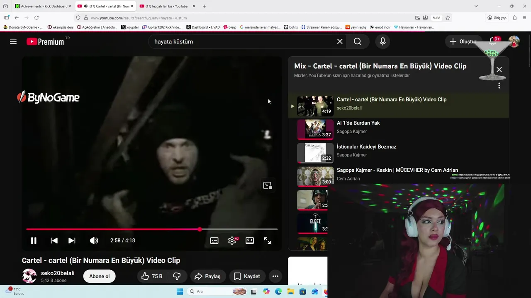Switch to theater mode
This screenshot has height=298, width=531.
(250, 240)
